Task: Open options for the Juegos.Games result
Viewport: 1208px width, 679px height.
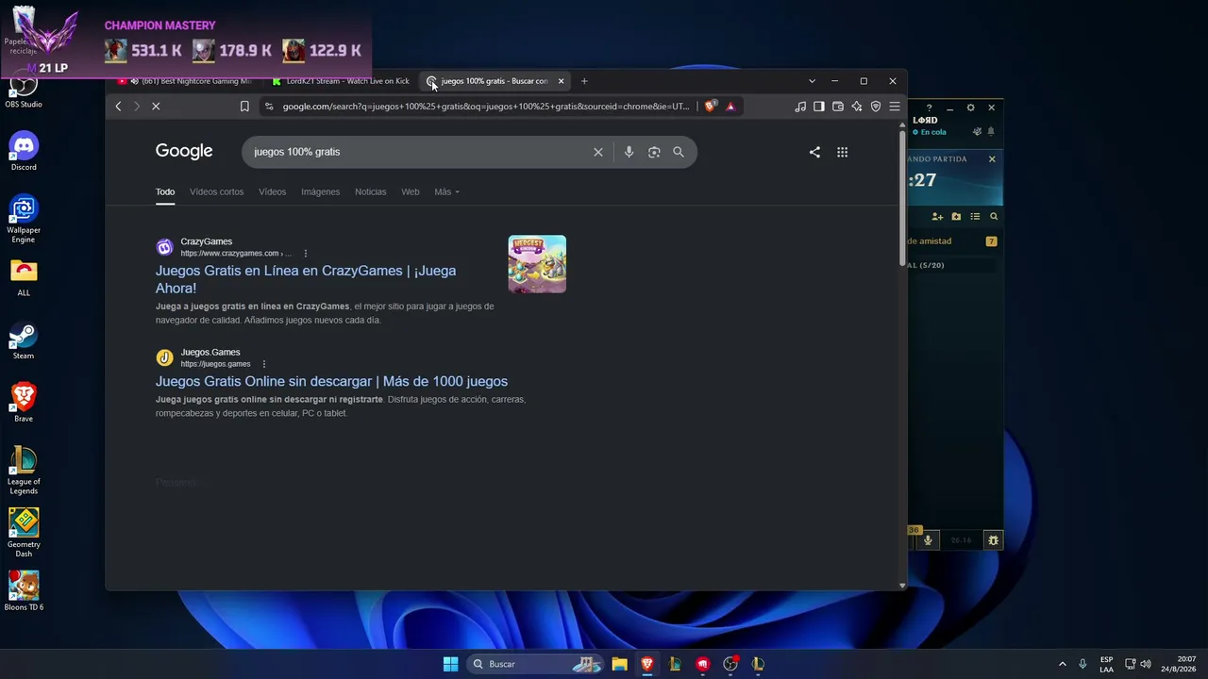Action: [x=264, y=364]
